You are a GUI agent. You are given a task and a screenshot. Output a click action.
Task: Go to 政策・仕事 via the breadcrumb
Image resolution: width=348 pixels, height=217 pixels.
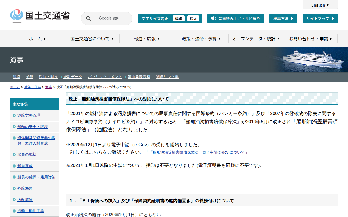[33, 87]
